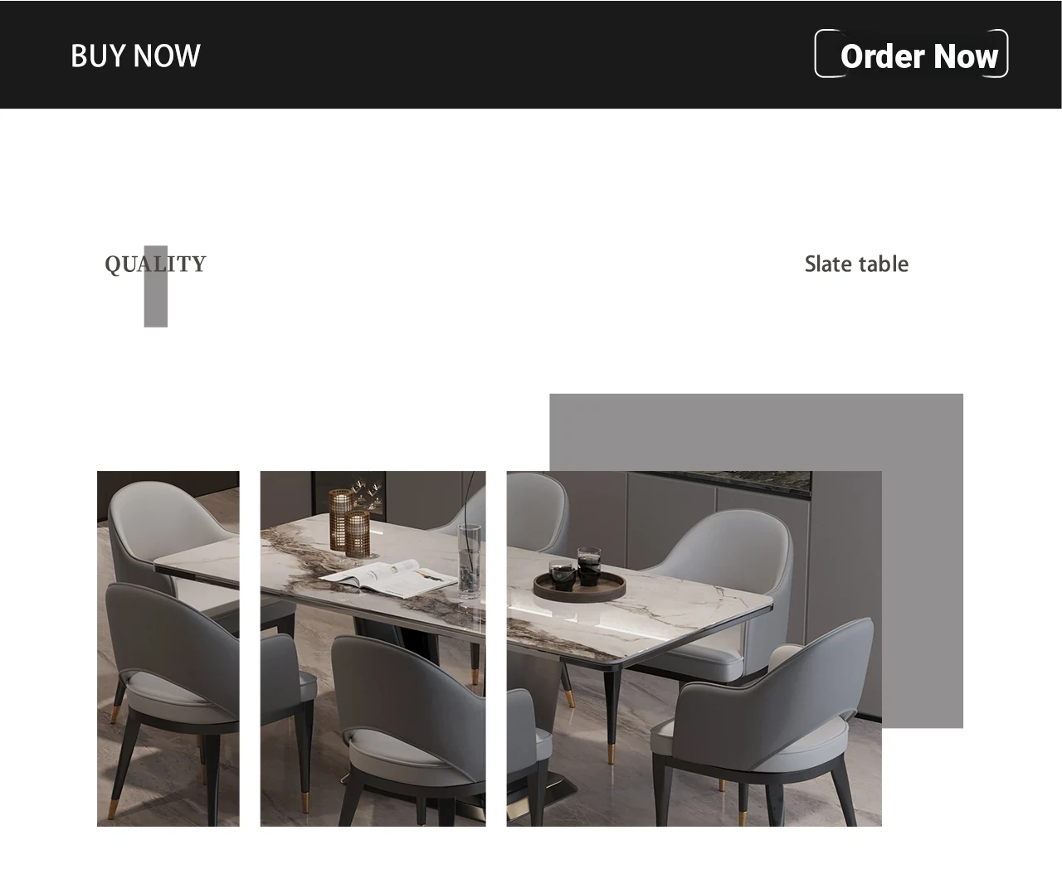Select the Slate table label
This screenshot has height=874, width=1062.
[x=856, y=264]
